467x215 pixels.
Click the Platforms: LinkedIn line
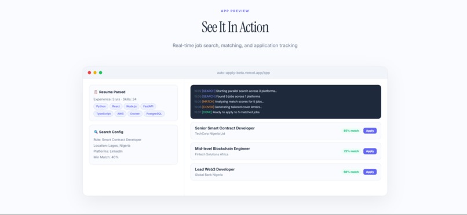click(x=108, y=151)
